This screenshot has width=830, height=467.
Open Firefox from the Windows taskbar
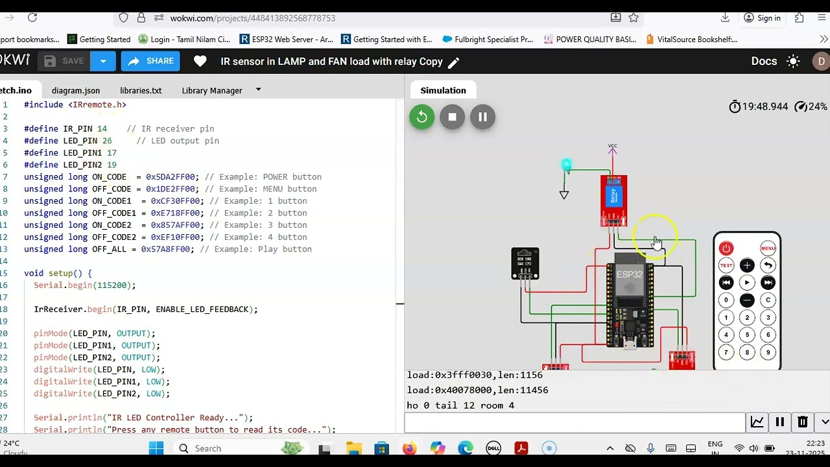click(x=409, y=448)
